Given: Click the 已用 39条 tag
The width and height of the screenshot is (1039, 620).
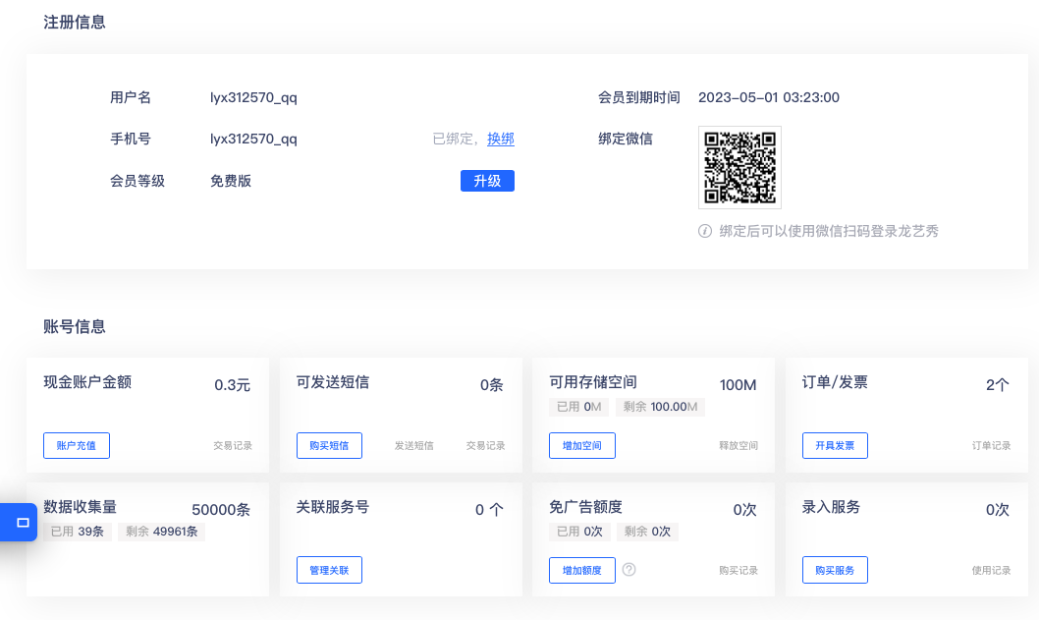Looking at the screenshot, I should (77, 532).
